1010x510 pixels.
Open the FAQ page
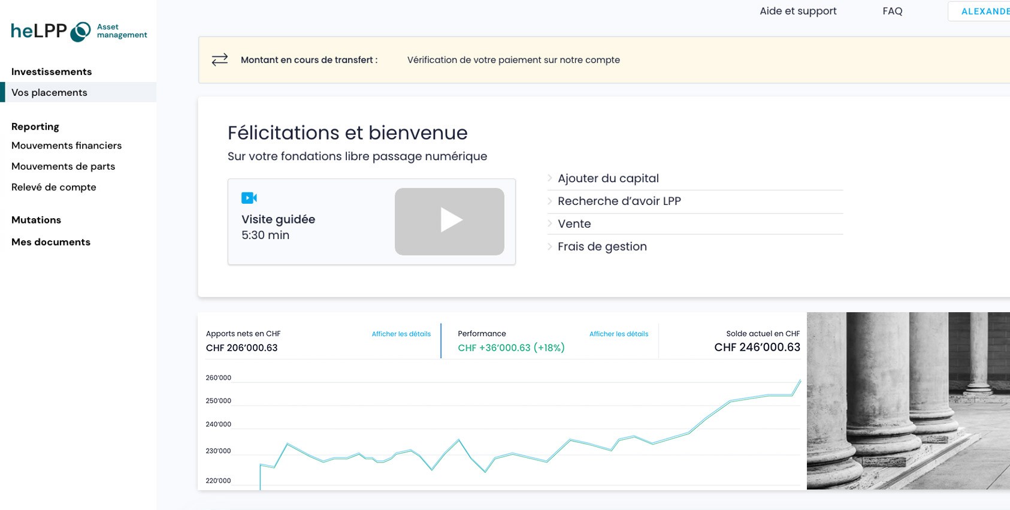click(x=892, y=11)
